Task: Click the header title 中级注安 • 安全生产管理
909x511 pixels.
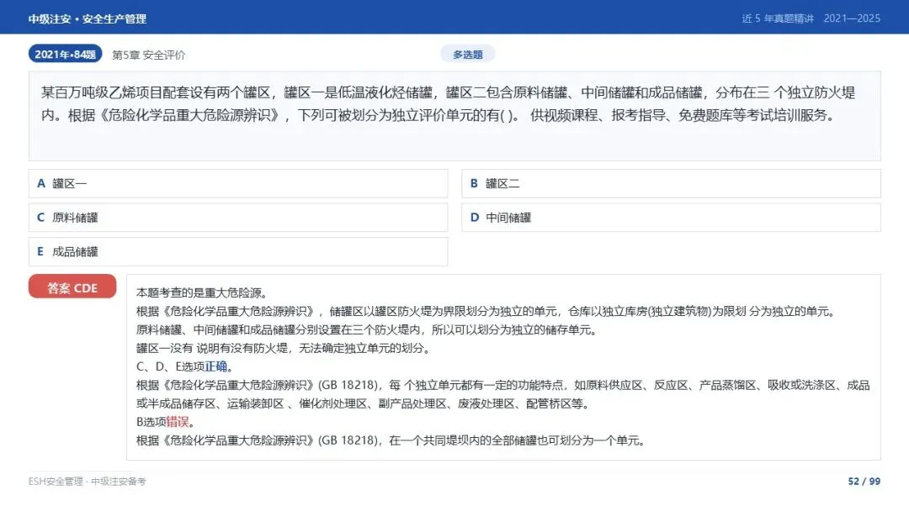Action: pos(87,18)
